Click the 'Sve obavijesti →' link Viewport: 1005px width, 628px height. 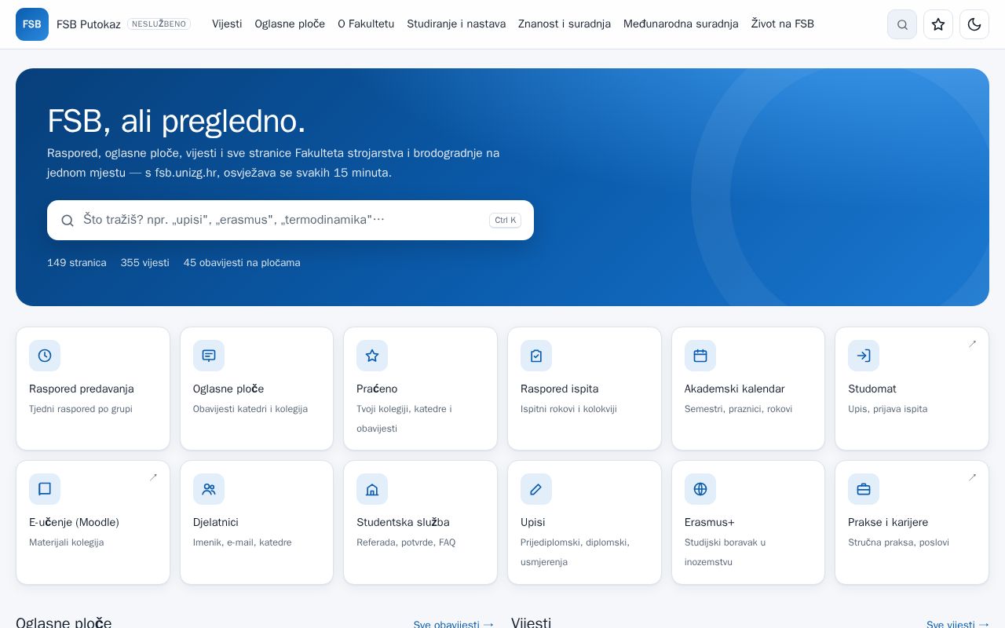(454, 624)
